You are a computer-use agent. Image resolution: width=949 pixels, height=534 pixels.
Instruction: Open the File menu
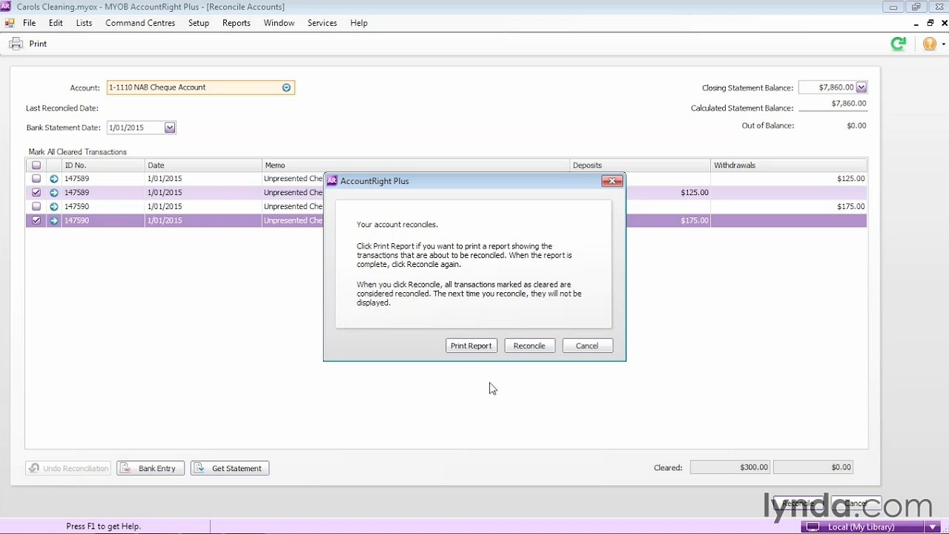pyautogui.click(x=29, y=23)
